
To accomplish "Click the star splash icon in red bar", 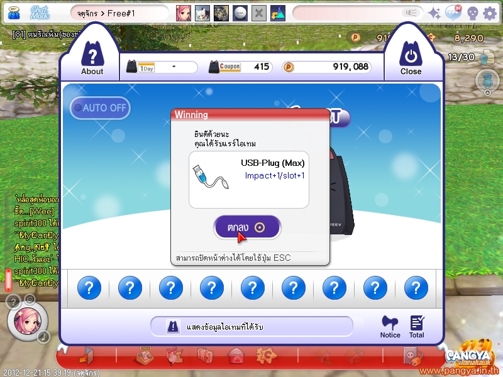I will tap(266, 355).
